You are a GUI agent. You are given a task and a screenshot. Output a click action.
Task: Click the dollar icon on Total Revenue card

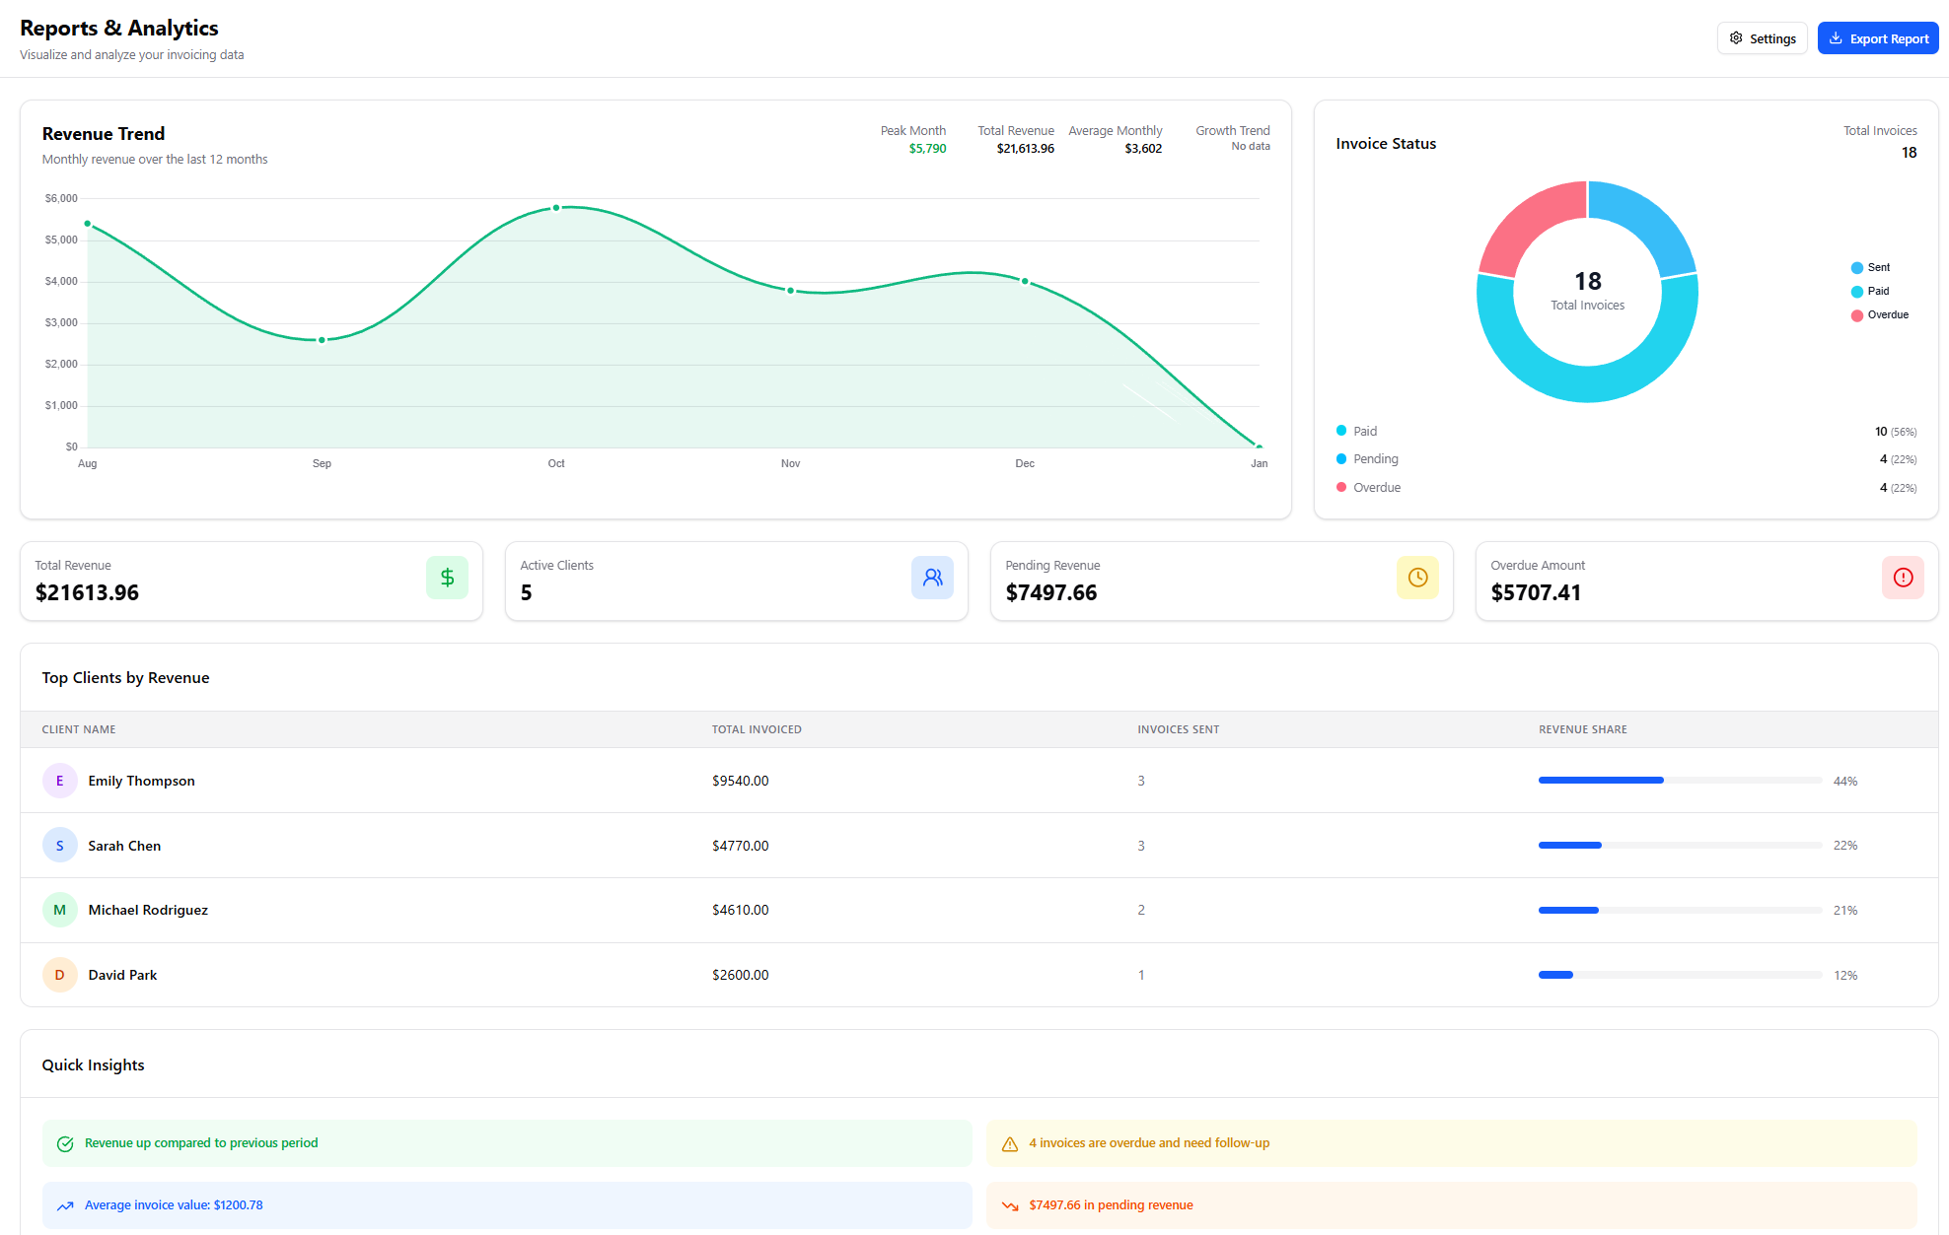click(x=447, y=578)
